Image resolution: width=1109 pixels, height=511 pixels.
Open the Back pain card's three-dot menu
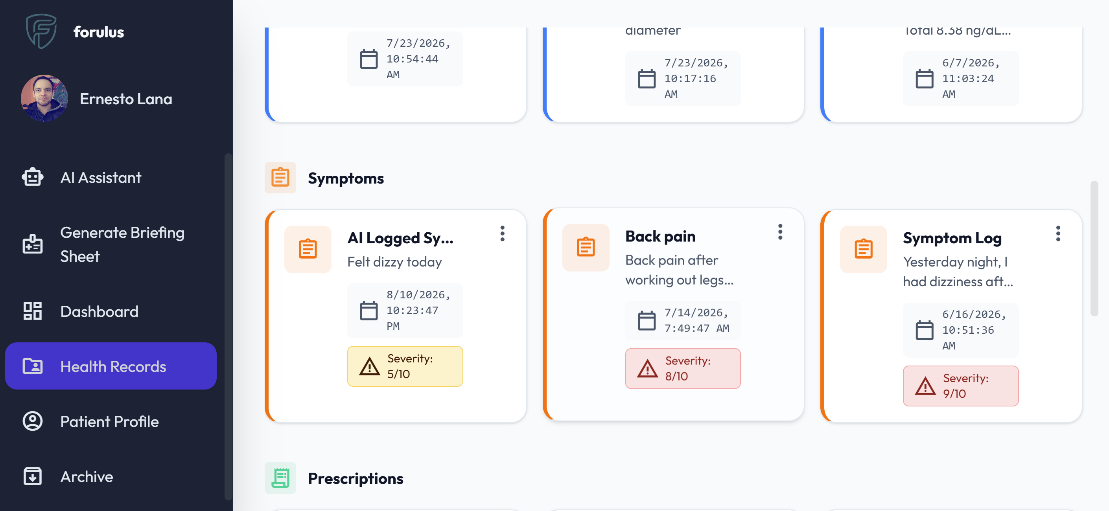click(780, 232)
